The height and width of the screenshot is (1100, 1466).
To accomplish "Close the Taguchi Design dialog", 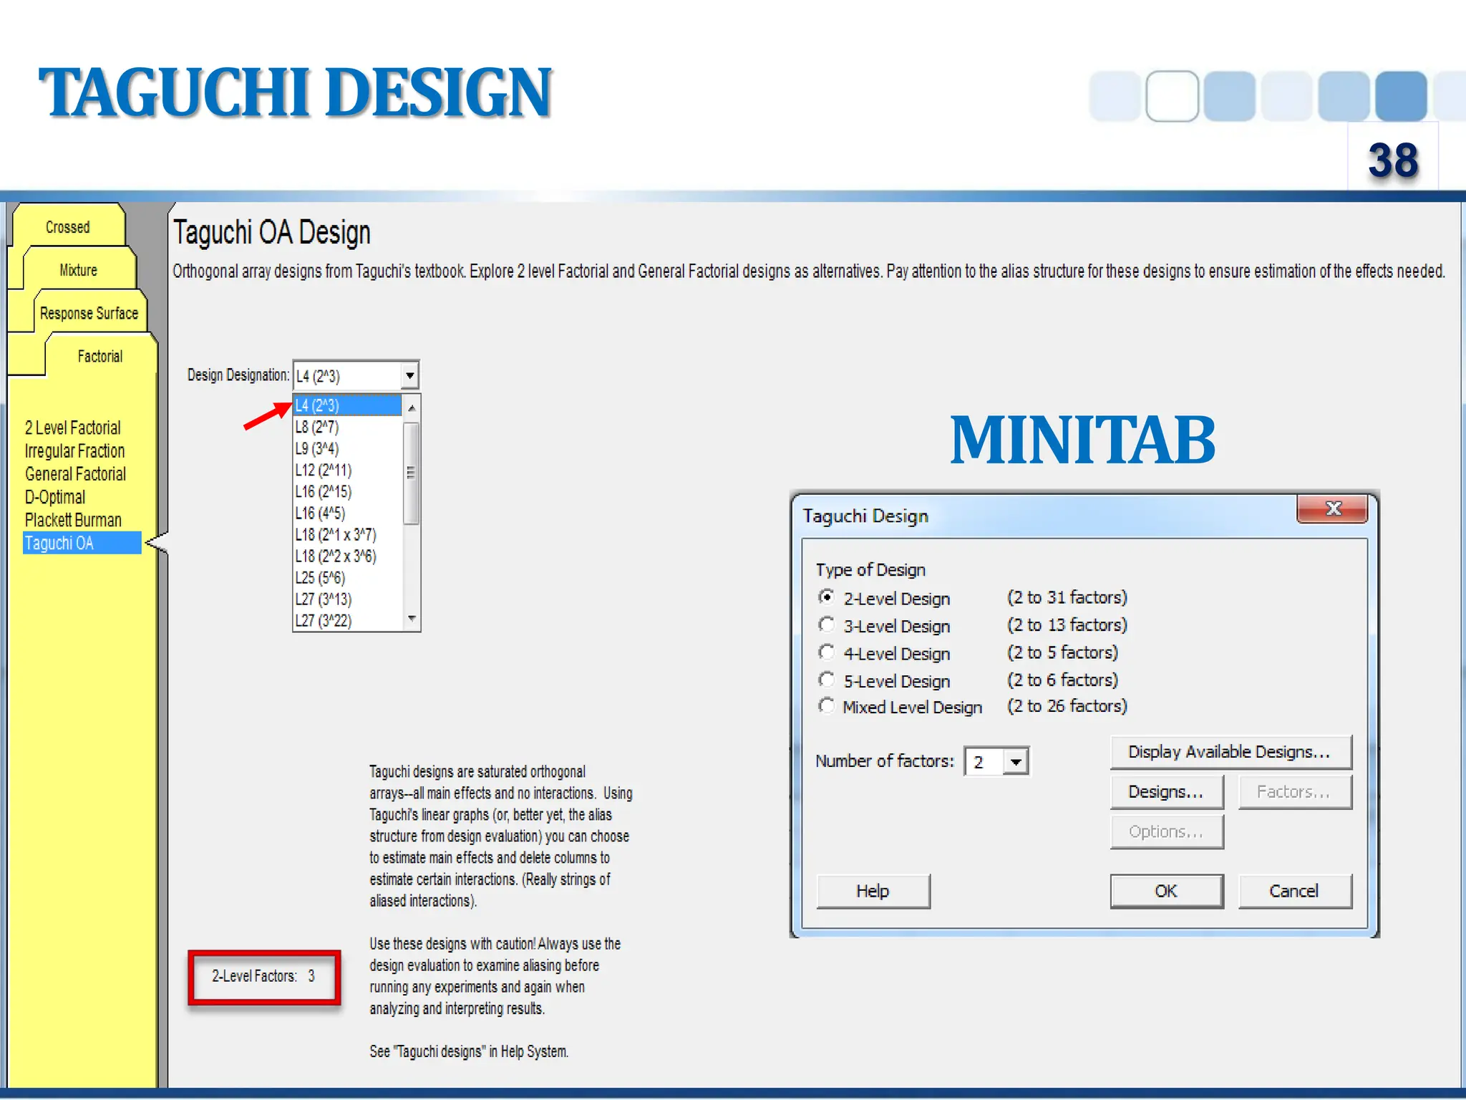I will pos(1332,508).
